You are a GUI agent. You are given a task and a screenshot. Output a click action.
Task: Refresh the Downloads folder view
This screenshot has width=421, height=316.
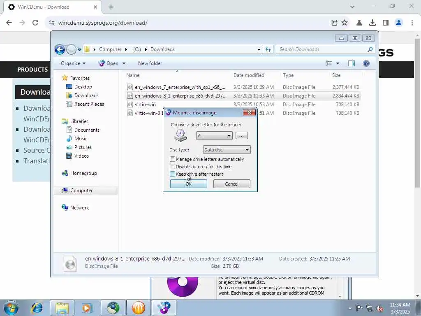click(268, 49)
